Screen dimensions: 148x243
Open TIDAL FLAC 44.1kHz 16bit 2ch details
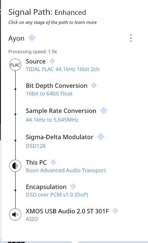tap(63, 69)
